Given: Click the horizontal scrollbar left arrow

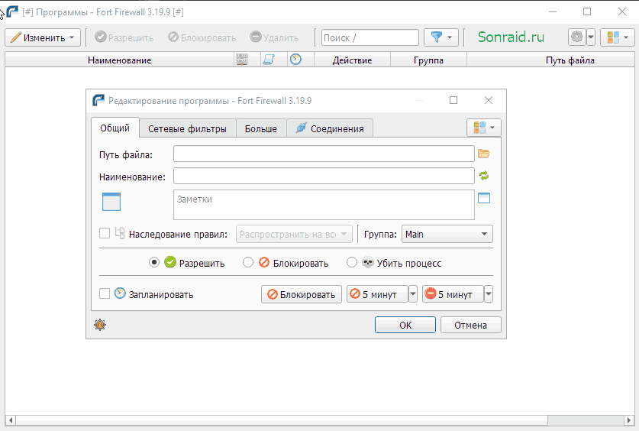Looking at the screenshot, I should (x=11, y=420).
